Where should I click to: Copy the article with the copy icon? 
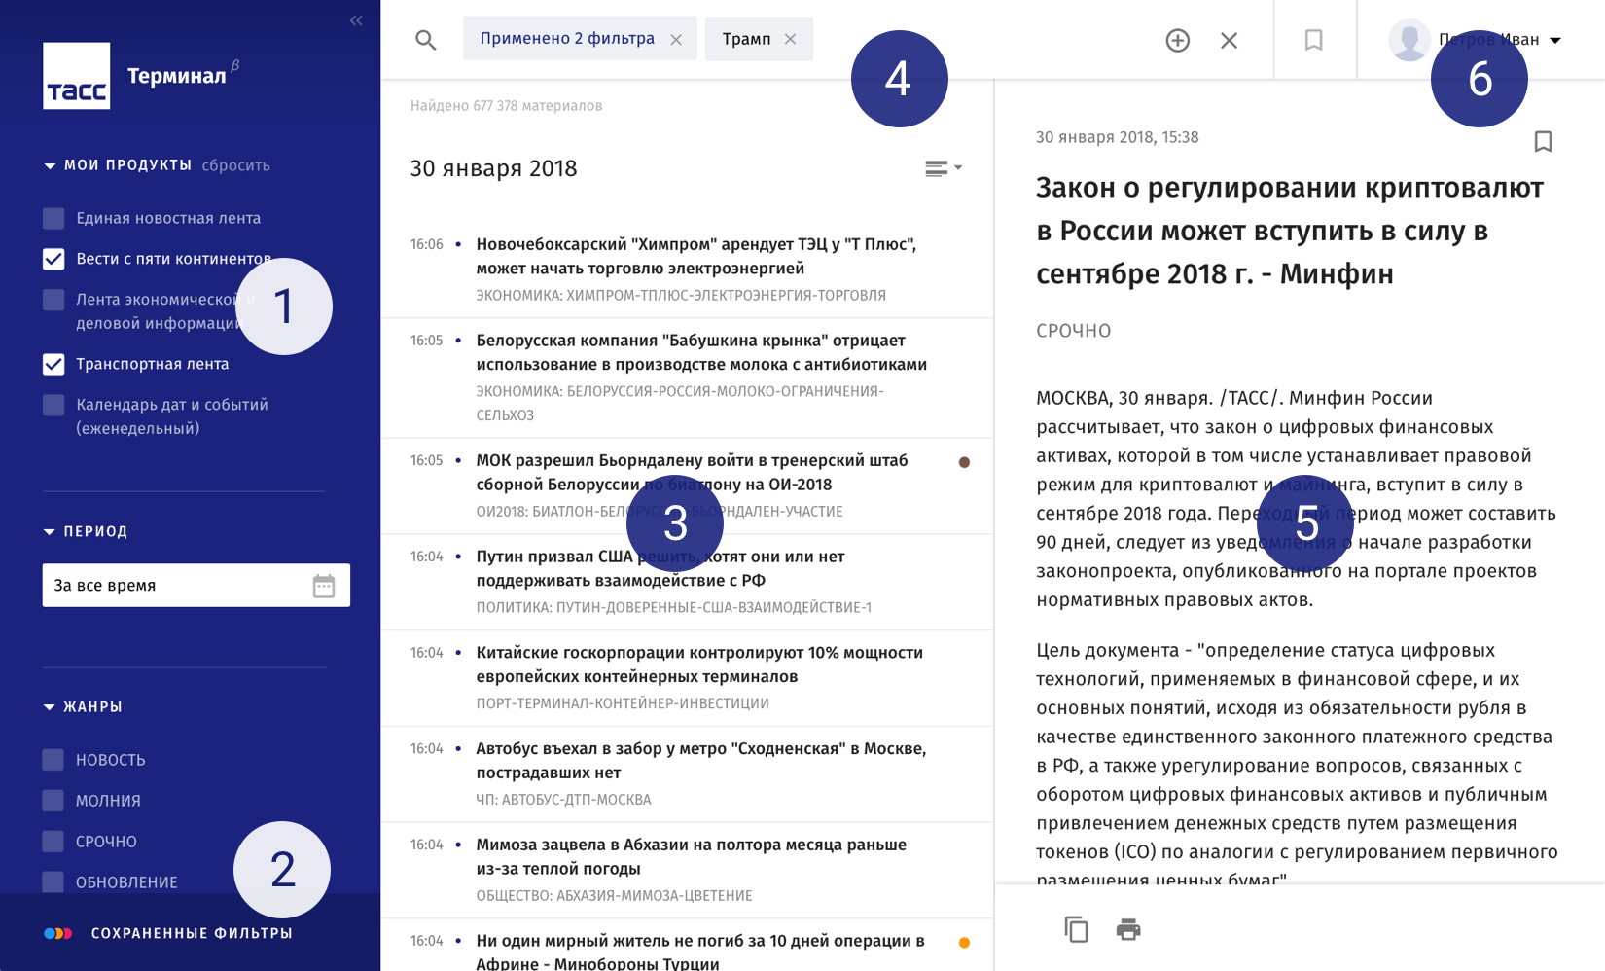(x=1076, y=929)
